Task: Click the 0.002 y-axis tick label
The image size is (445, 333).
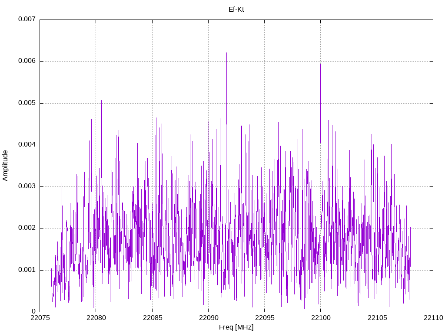Action: tap(27, 228)
